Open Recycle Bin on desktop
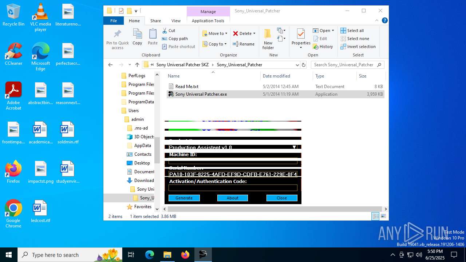Viewport: 466px width, 262px height. (13, 15)
